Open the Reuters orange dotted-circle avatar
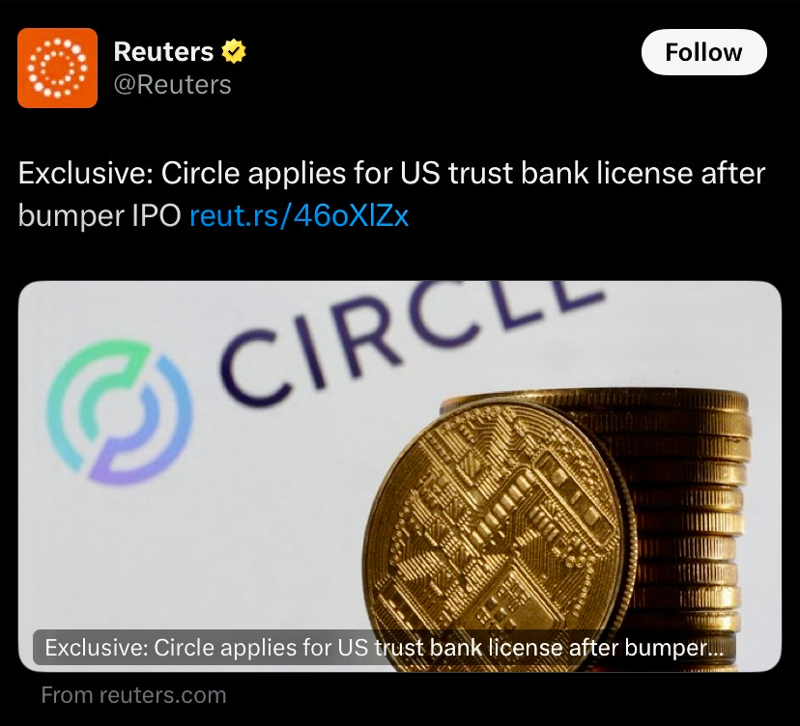800x726 pixels. click(57, 68)
